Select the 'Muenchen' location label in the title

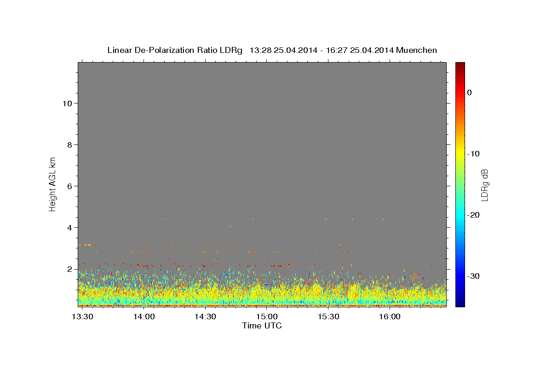417,50
